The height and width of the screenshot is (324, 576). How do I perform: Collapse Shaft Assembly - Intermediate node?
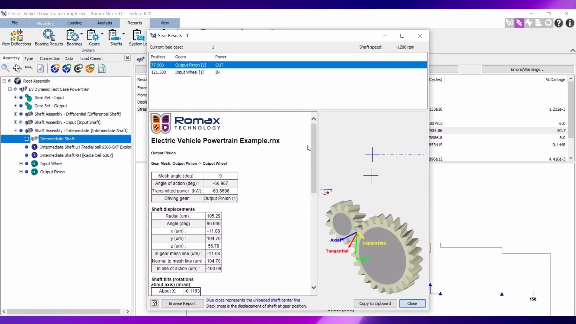click(16, 130)
